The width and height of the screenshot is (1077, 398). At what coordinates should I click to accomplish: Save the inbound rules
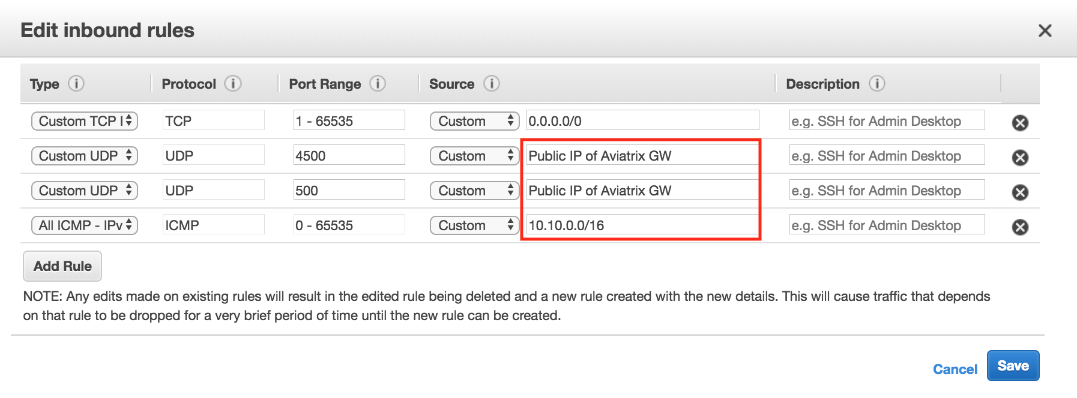[1013, 366]
